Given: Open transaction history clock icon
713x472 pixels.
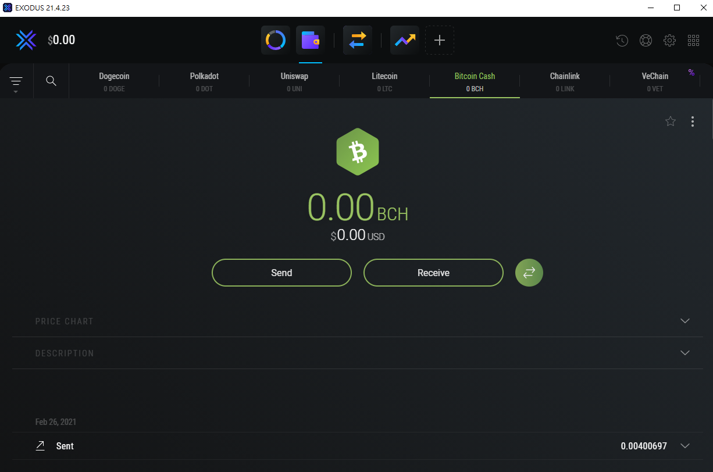Looking at the screenshot, I should [x=622, y=41].
